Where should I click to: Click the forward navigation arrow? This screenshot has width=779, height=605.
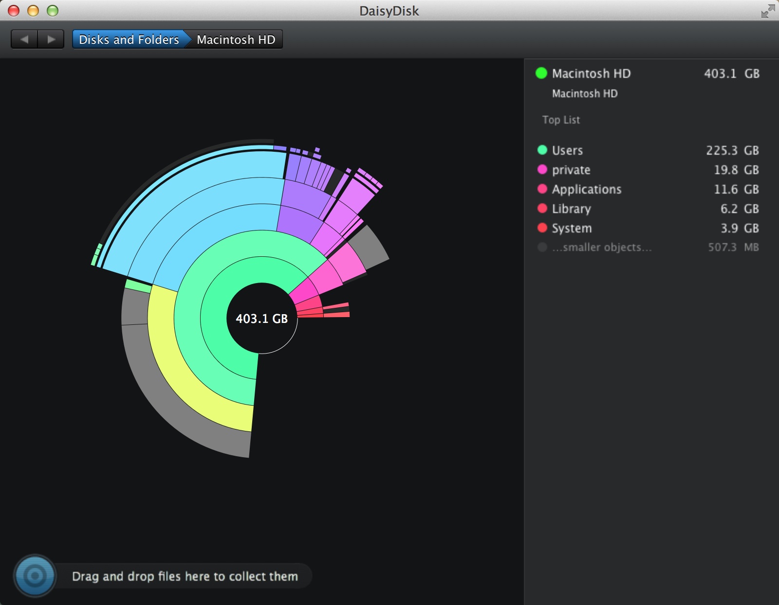51,39
